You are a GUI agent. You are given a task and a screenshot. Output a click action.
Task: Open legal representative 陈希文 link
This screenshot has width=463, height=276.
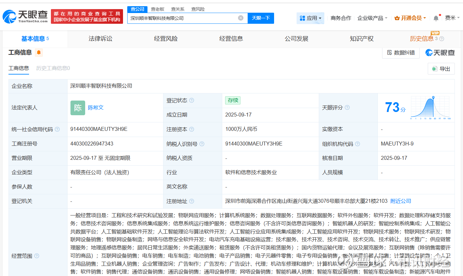(x=96, y=107)
